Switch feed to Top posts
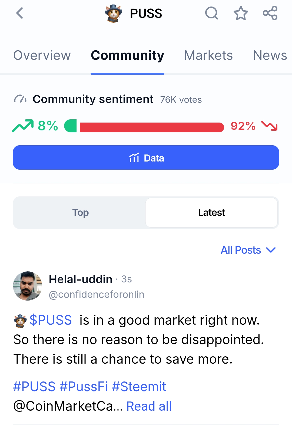Image resolution: width=292 pixels, height=428 pixels. (80, 213)
